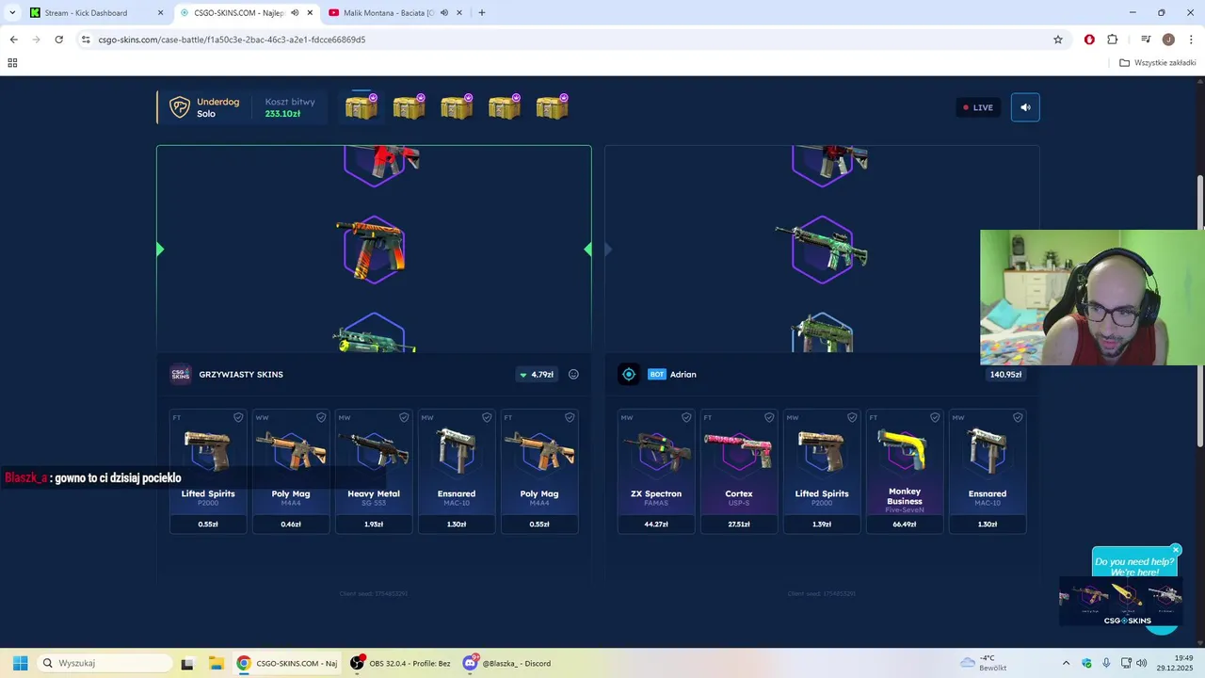Viewport: 1205px width, 678px height.
Task: Click shield icon on Heavy Metal card
Action: [x=404, y=417]
